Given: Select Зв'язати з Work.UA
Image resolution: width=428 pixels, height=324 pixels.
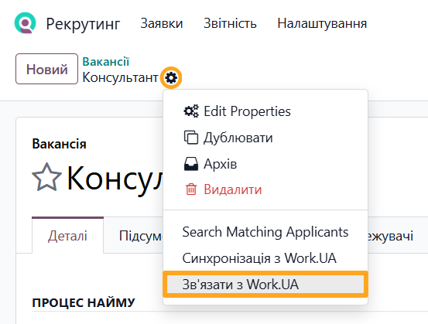Looking at the screenshot, I should click(265, 285).
